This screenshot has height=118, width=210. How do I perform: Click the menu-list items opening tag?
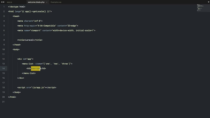[47, 64]
